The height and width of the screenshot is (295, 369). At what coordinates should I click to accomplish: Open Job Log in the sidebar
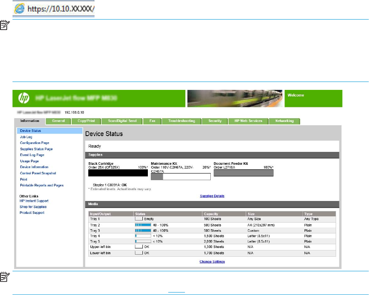[x=26, y=136]
